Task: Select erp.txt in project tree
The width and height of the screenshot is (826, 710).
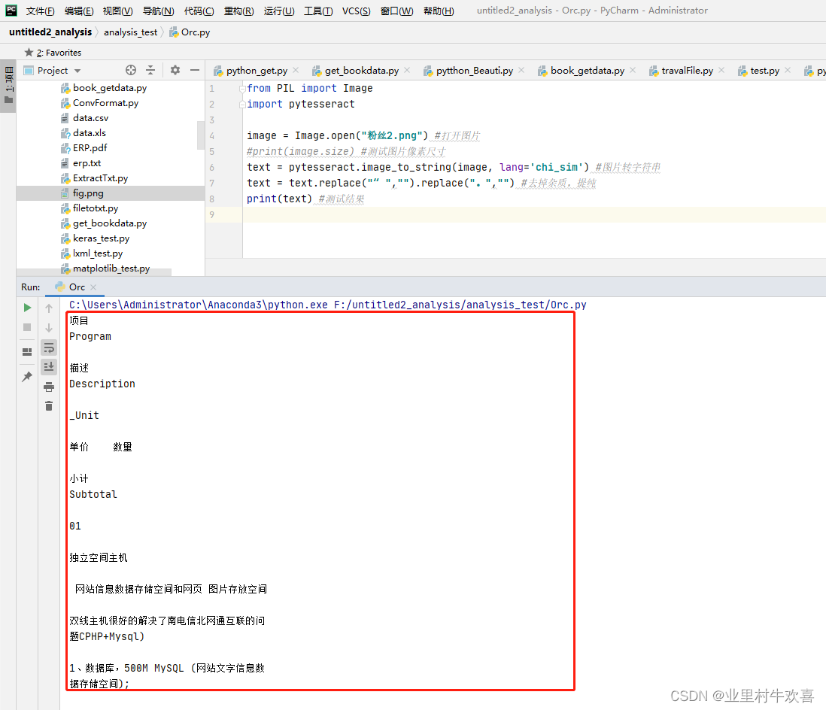Action: pyautogui.click(x=87, y=163)
